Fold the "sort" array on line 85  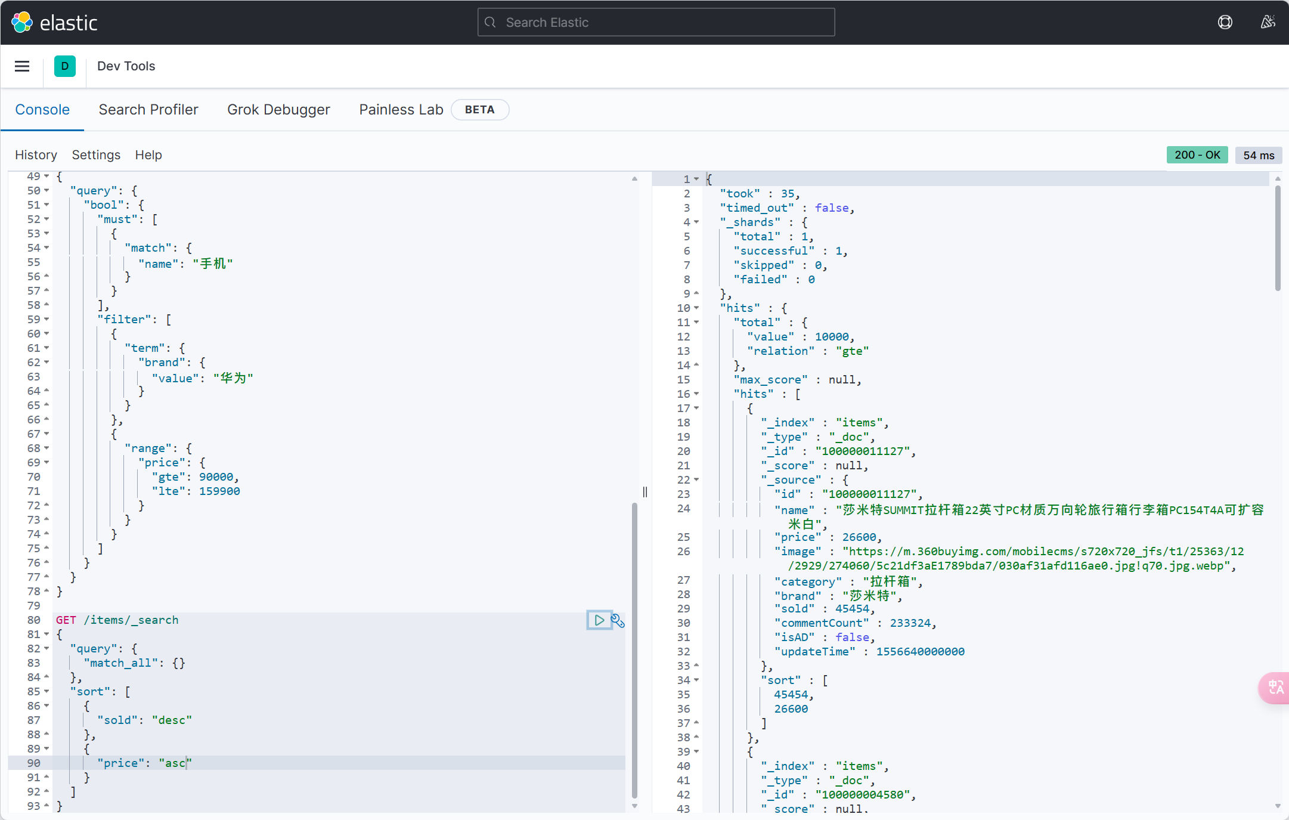47,692
